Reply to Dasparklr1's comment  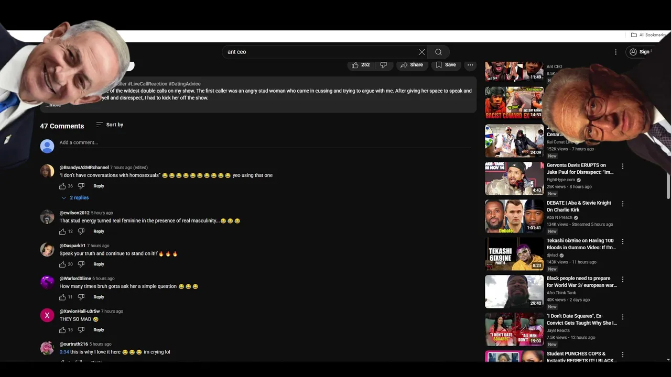coord(99,264)
